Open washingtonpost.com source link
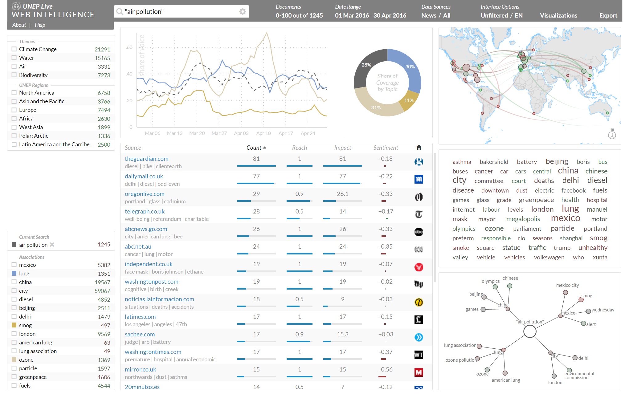629x398 pixels. 151,282
